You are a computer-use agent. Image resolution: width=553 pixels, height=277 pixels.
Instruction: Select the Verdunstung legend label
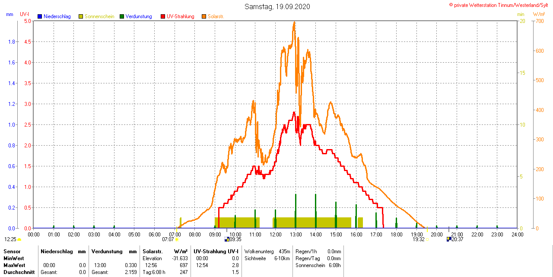[x=139, y=16]
